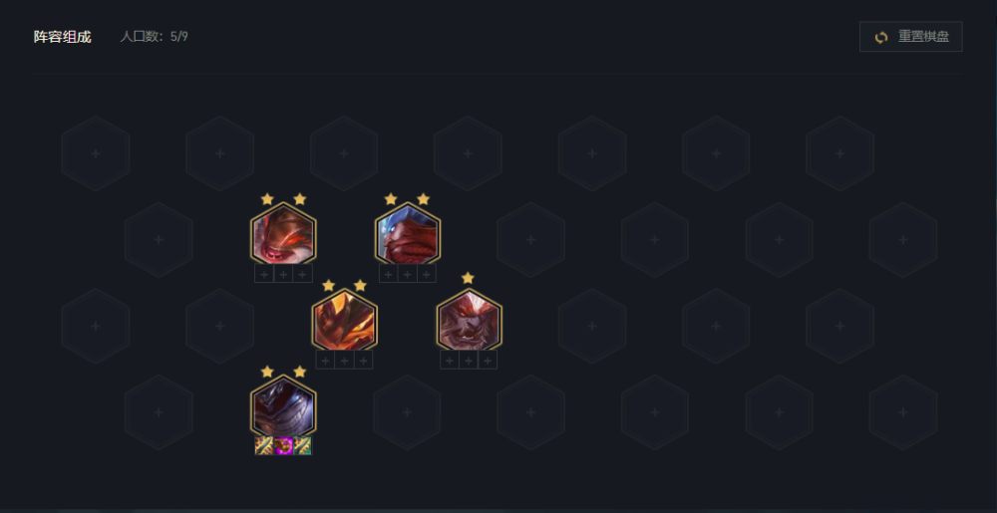This screenshot has height=513, width=997.
Task: Add item to first slot under red-bearded champion
Action: coord(388,274)
